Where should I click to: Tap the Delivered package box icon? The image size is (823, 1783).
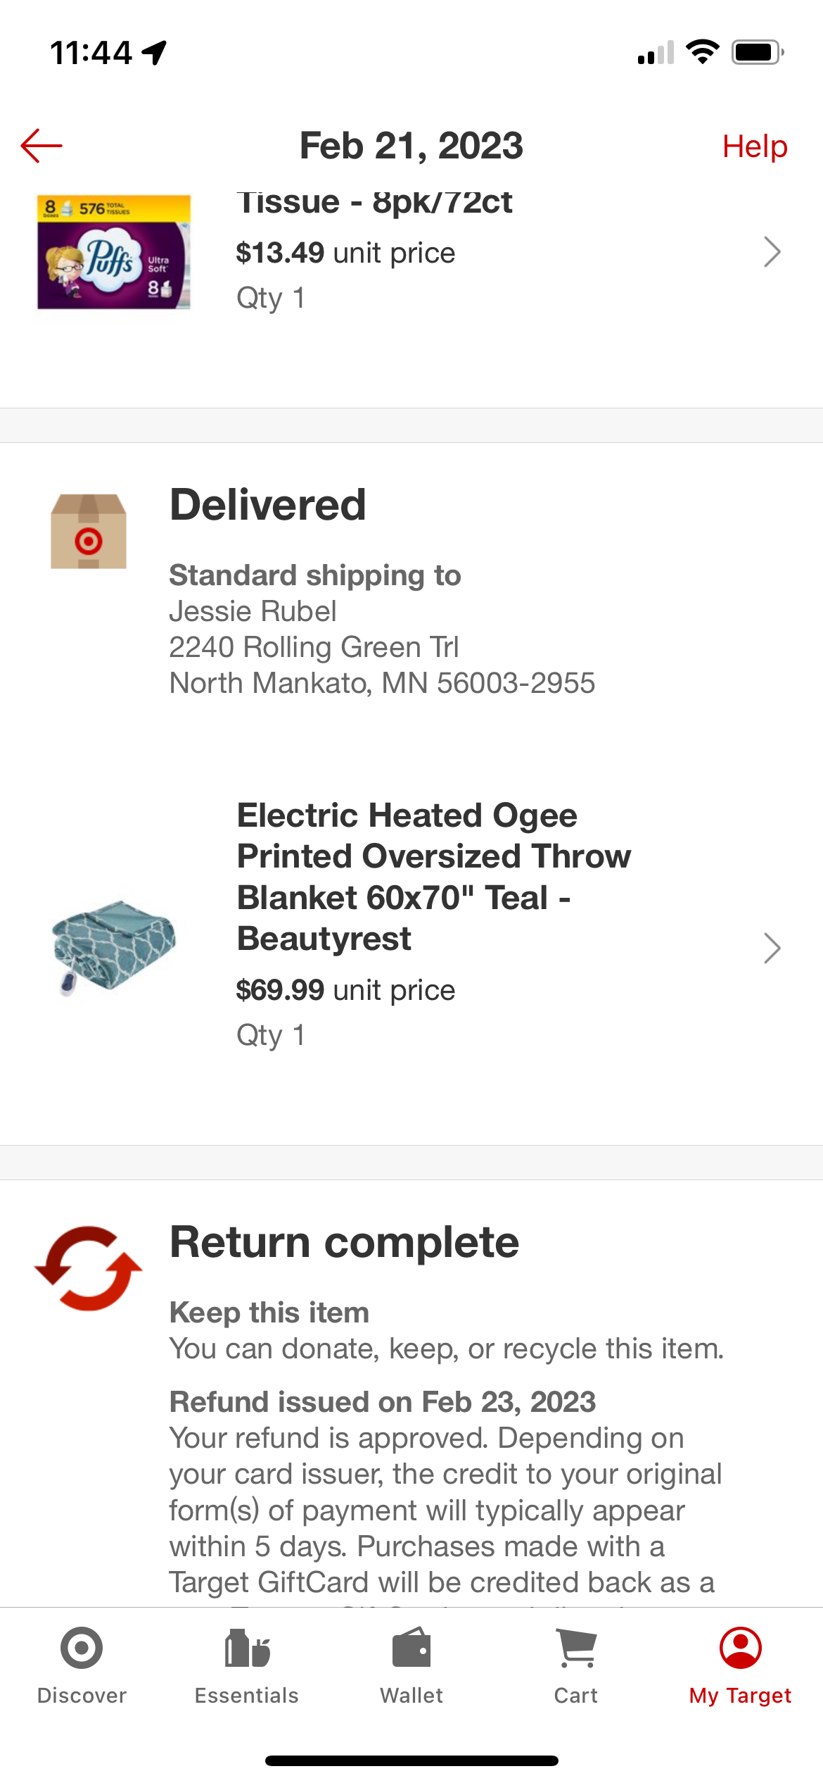pos(89,531)
